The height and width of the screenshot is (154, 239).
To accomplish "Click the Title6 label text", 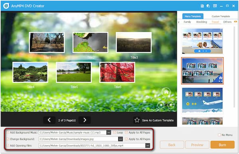I will (118, 87).
